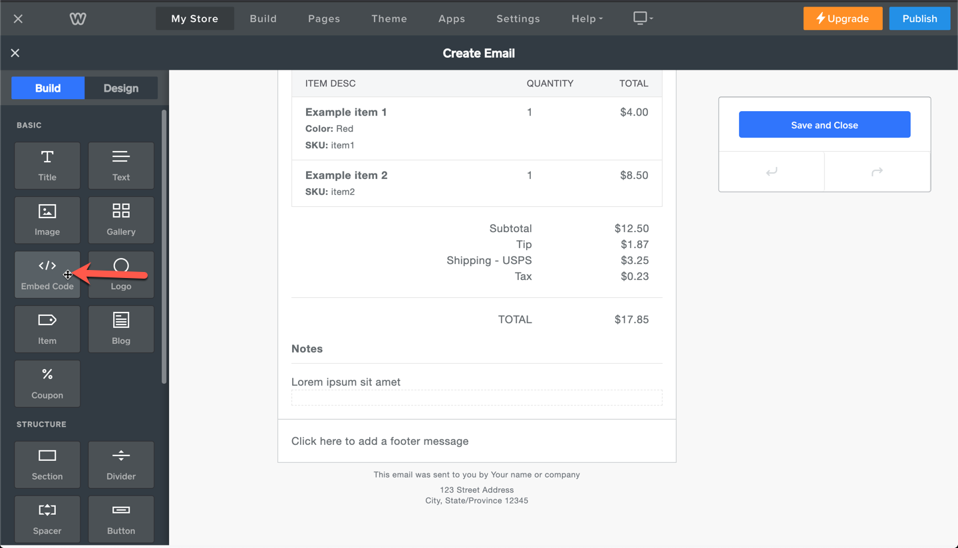The height and width of the screenshot is (548, 958).
Task: Click the Publish button
Action: click(920, 19)
